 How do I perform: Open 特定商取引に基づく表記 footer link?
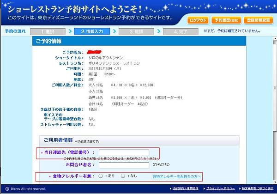coord(258,188)
